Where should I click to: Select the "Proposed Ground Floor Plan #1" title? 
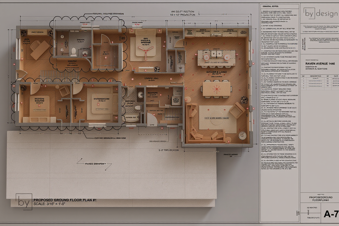pyautogui.click(x=65, y=200)
